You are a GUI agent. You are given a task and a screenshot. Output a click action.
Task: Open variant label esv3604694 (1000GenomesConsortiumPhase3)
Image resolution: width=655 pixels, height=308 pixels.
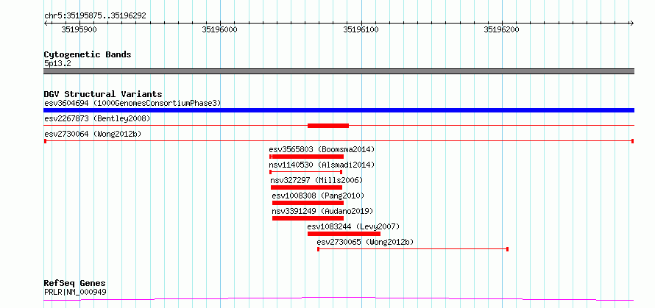click(132, 103)
